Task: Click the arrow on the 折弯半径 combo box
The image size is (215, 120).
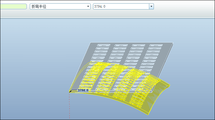Action: [x=88, y=6]
